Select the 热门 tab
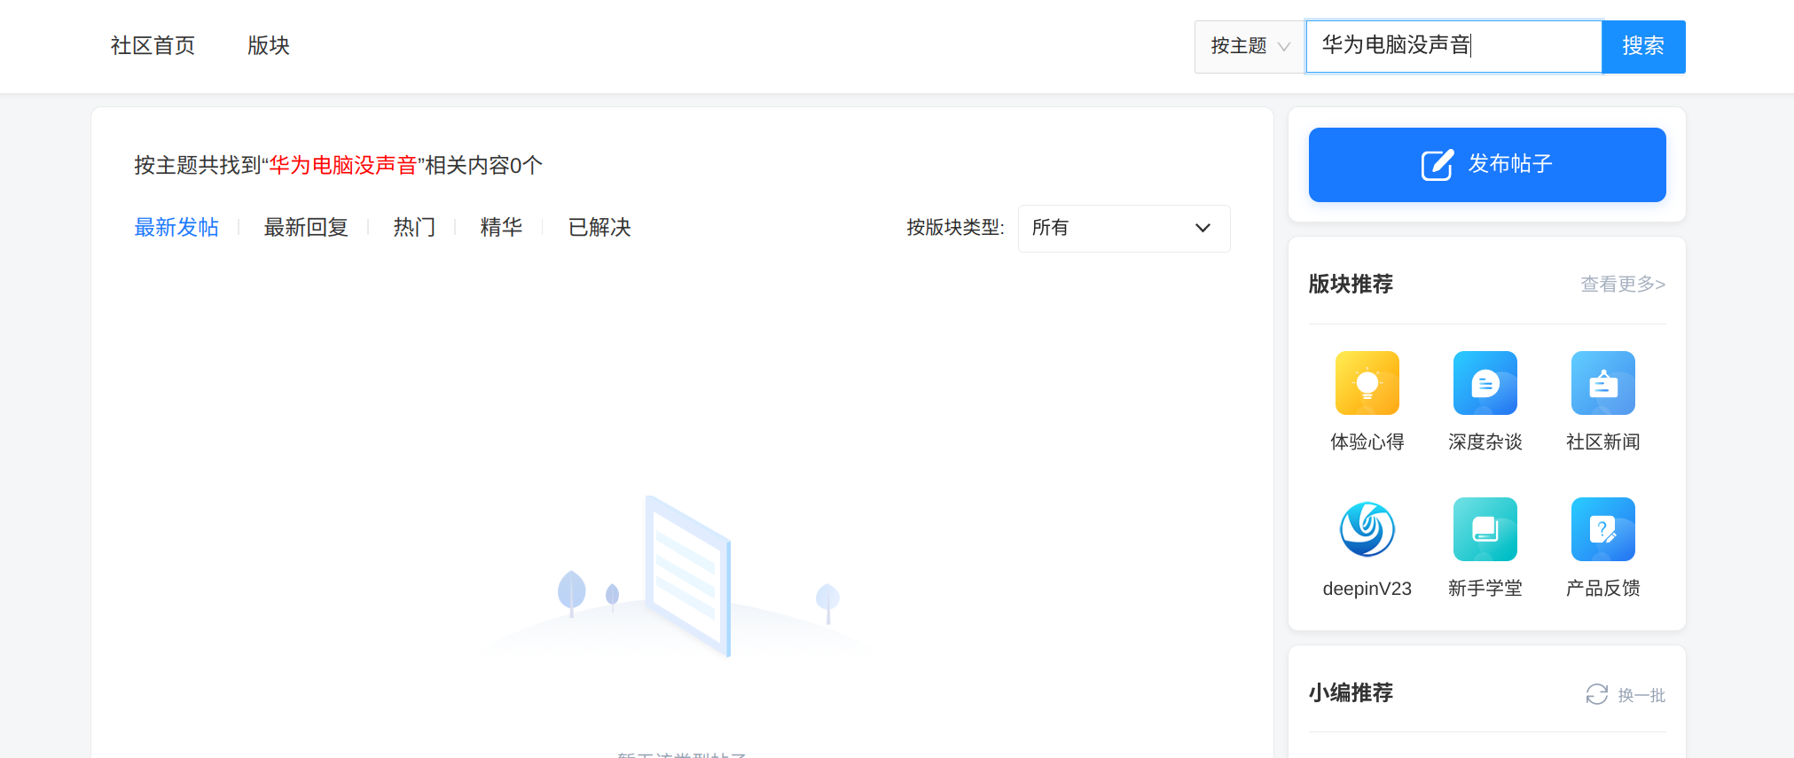1794x758 pixels. click(414, 228)
